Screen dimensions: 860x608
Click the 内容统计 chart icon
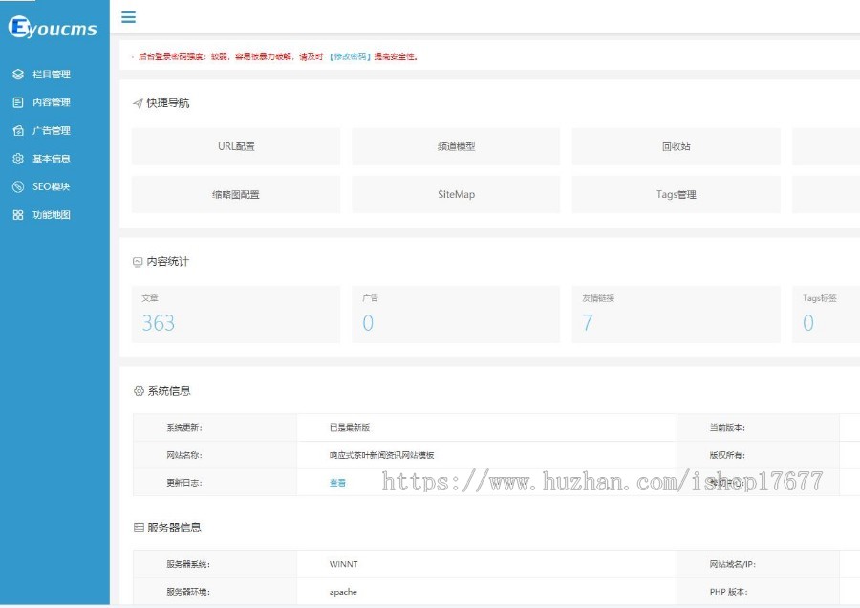[138, 262]
